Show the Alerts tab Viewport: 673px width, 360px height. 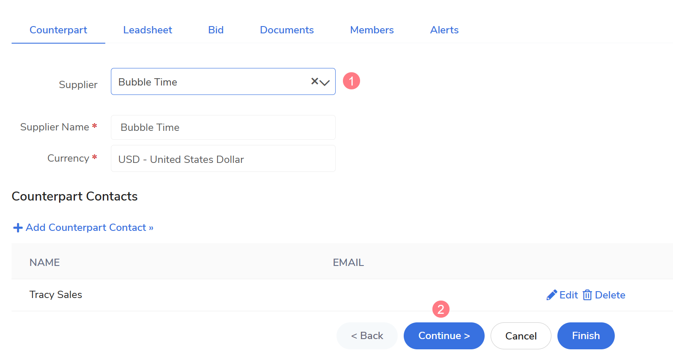point(444,30)
